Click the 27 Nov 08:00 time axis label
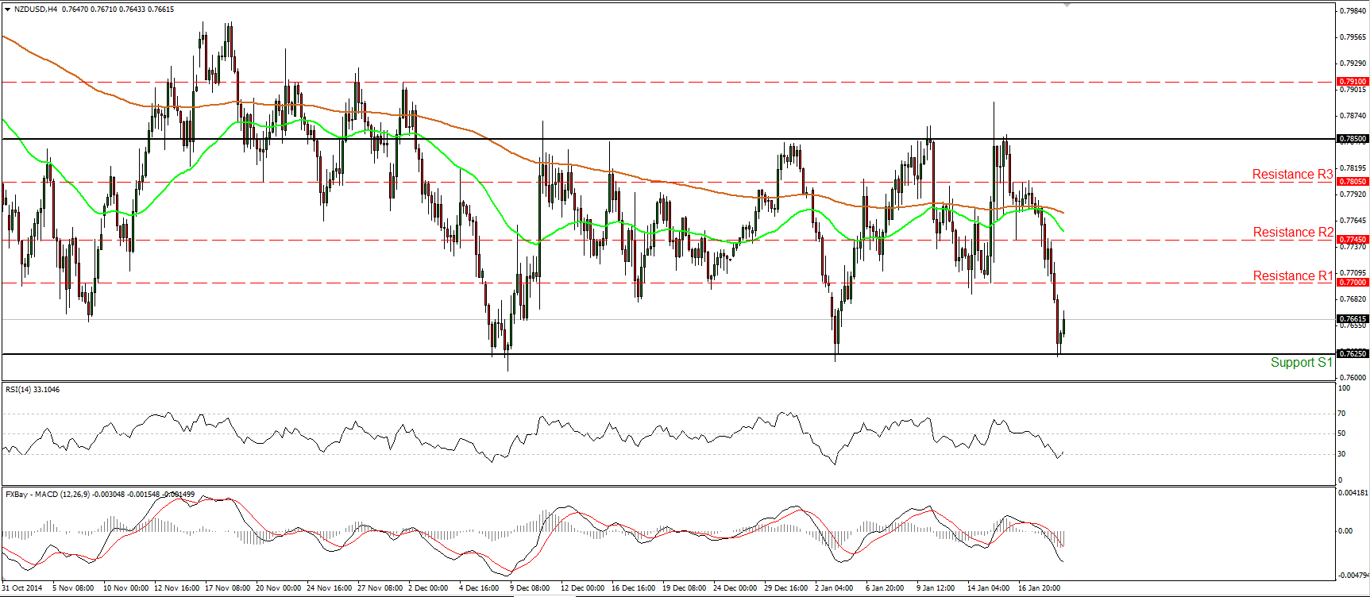 [x=380, y=588]
